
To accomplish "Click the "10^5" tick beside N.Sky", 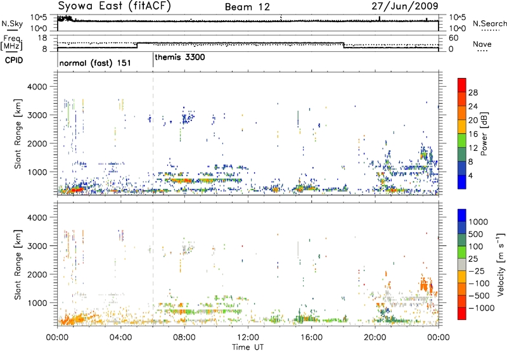I will point(39,18).
